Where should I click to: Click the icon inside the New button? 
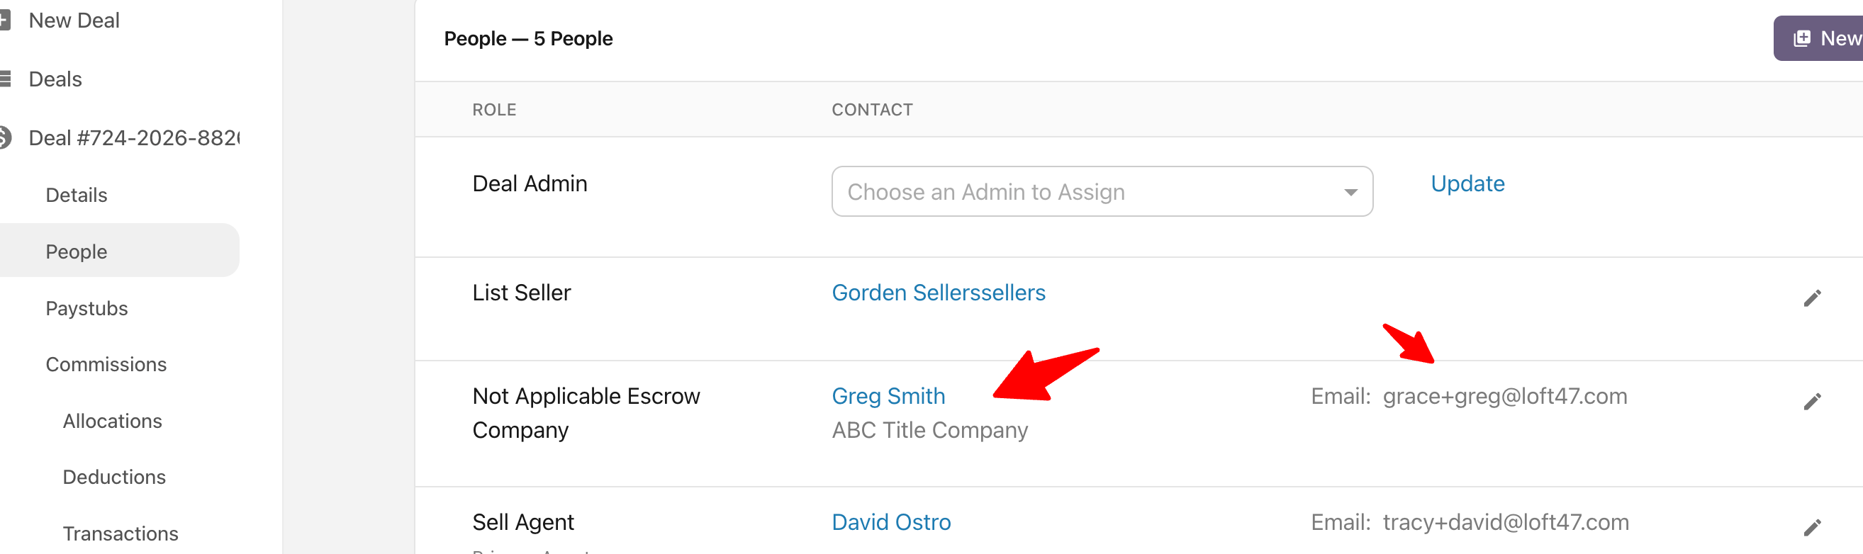coord(1801,38)
